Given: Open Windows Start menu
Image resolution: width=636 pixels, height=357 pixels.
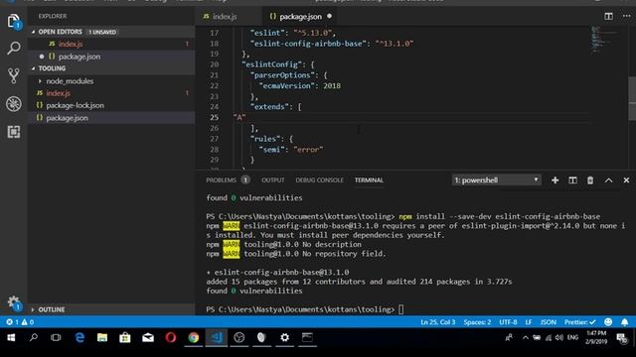Looking at the screenshot, I should click(x=11, y=337).
